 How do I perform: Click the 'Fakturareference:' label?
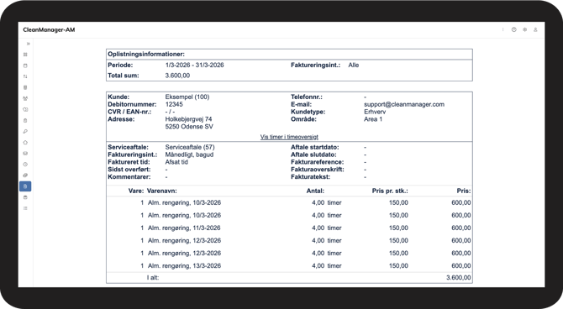tap(317, 162)
